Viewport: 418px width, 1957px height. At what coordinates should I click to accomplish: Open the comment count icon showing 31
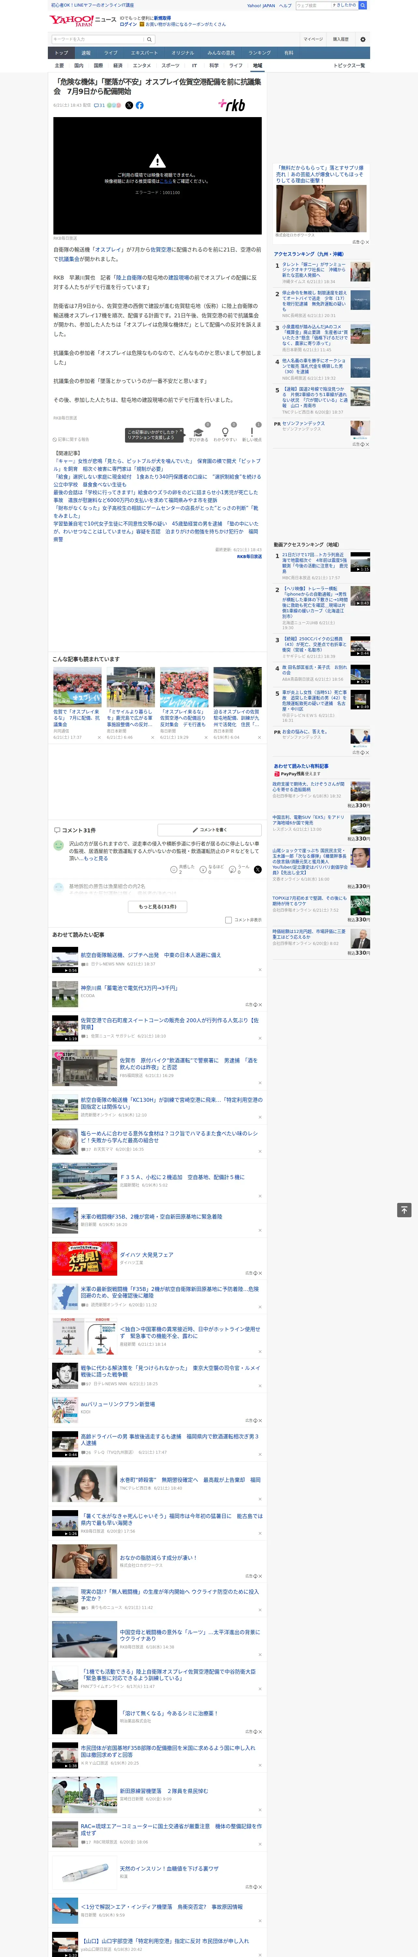coord(99,106)
